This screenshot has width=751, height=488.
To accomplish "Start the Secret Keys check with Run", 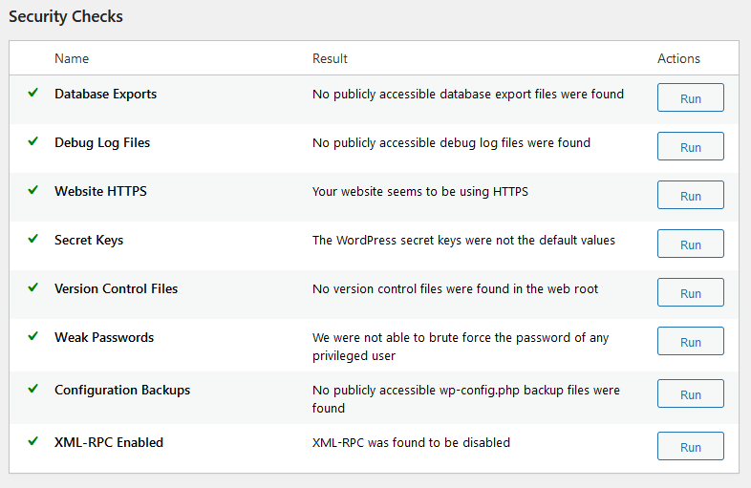I will (690, 244).
